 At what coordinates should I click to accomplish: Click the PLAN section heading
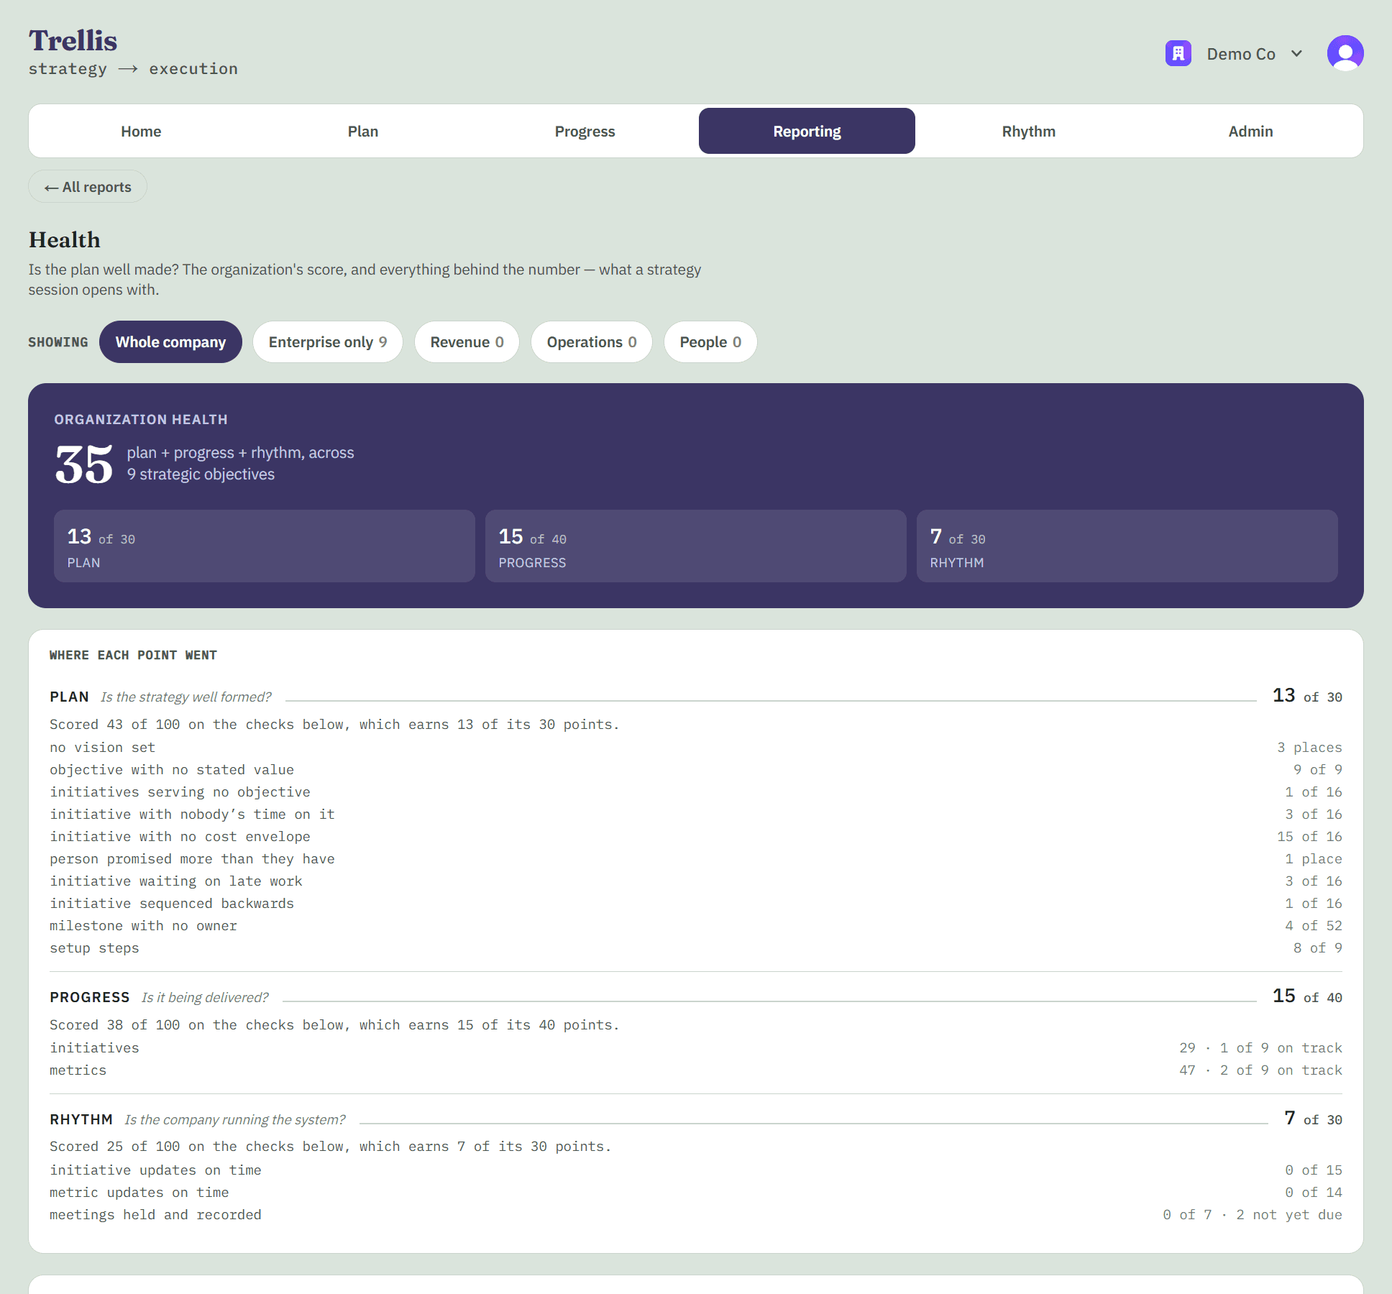(x=69, y=697)
